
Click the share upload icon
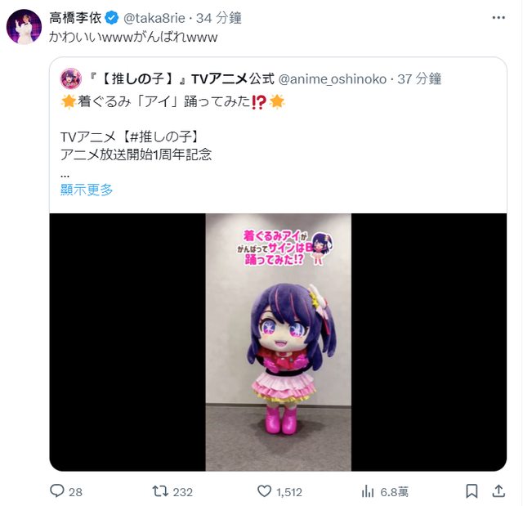(498, 491)
